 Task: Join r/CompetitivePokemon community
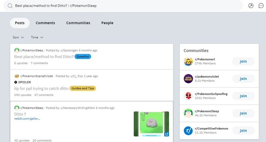pyautogui.click(x=243, y=130)
